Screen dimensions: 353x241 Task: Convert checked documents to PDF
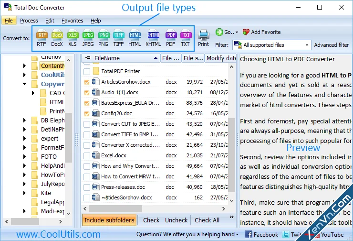(x=171, y=38)
